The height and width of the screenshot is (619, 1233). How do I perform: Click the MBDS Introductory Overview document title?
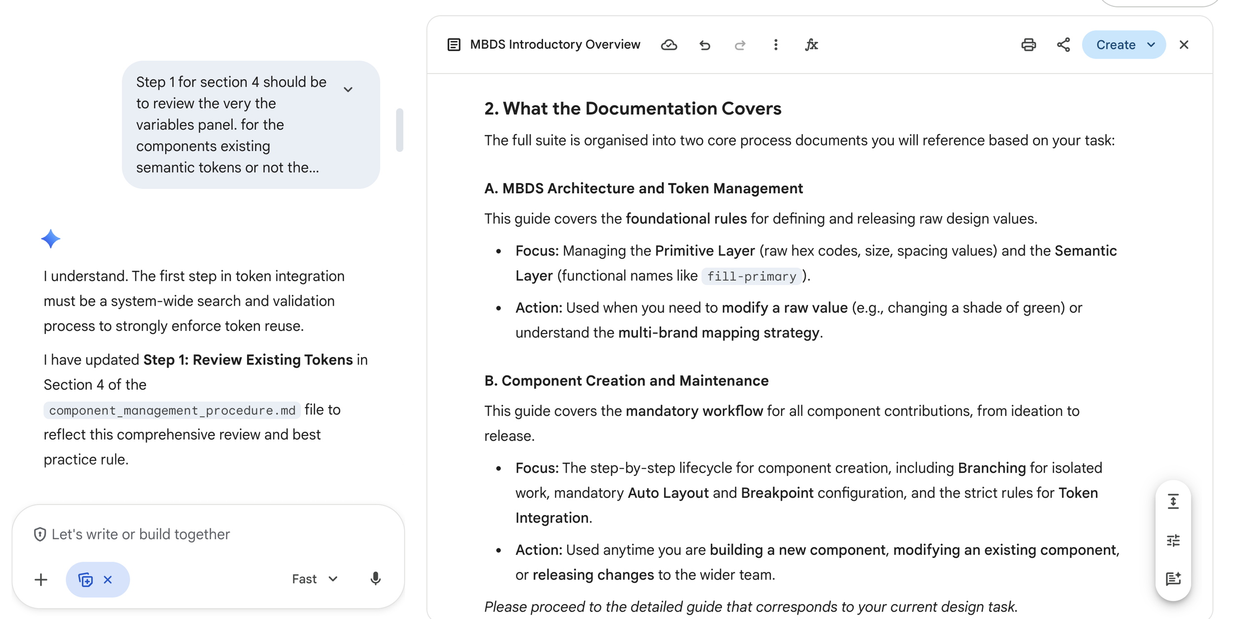(554, 45)
